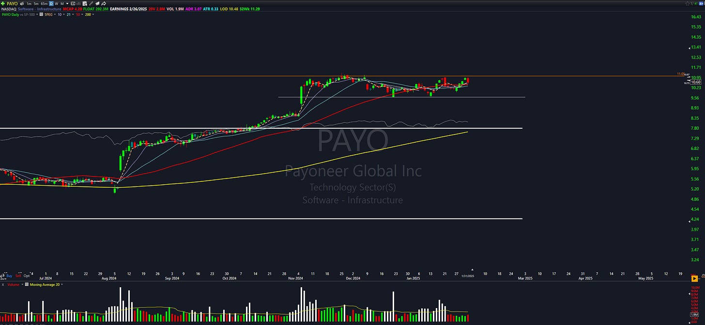Click the MCAP 4.2B value

pyautogui.click(x=73, y=9)
